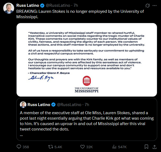Click the Grok slashed-circle icon at top right

pos(147,5)
